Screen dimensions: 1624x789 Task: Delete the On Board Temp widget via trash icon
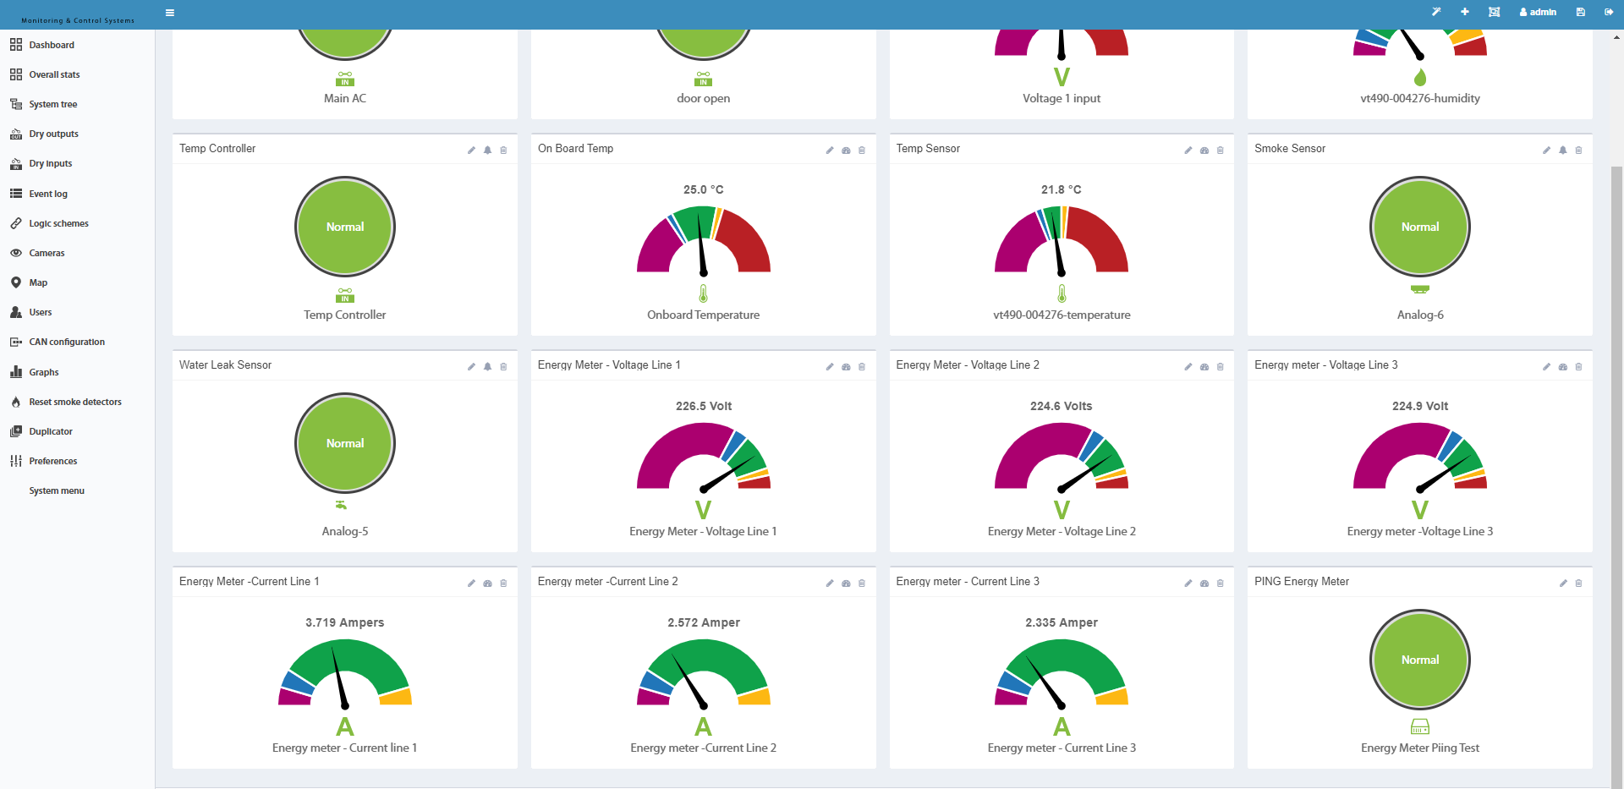[x=862, y=151]
